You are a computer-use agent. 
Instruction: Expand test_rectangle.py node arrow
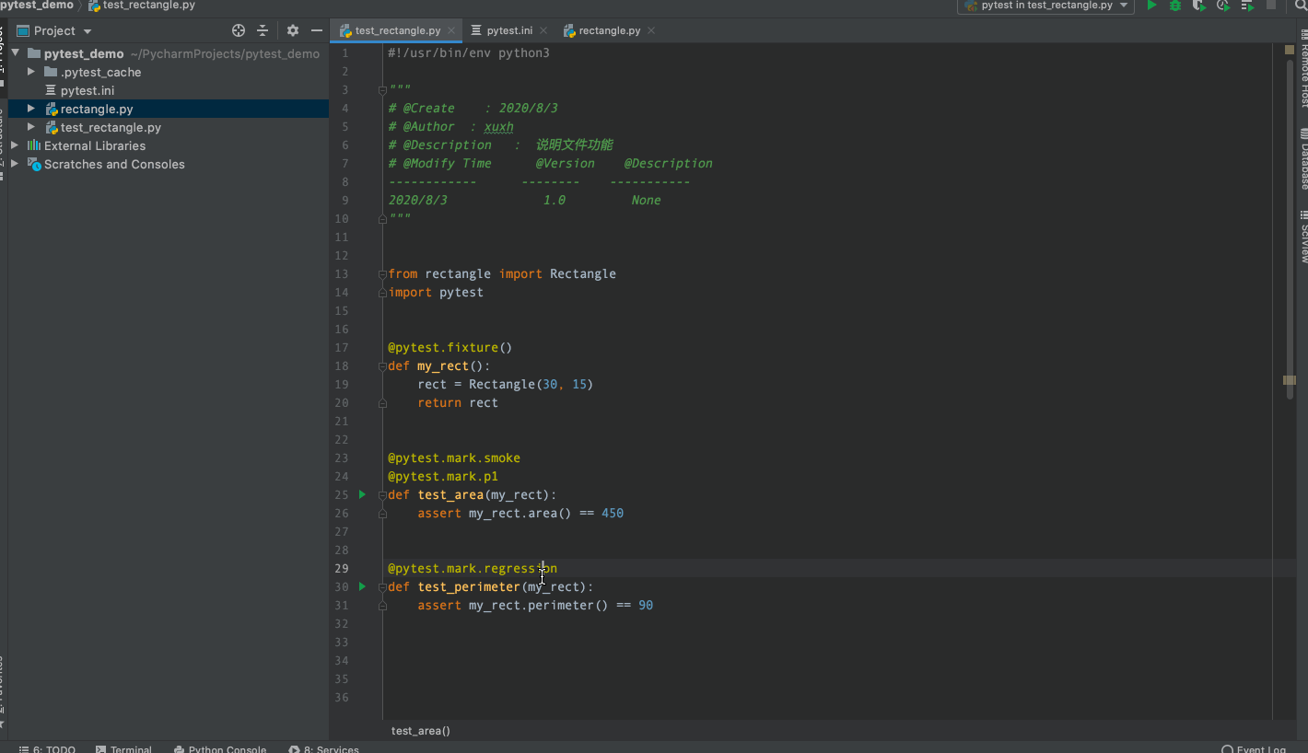point(31,127)
